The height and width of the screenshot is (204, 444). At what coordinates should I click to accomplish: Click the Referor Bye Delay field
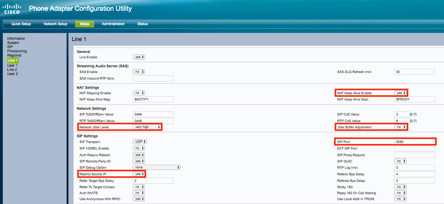click(x=415, y=174)
